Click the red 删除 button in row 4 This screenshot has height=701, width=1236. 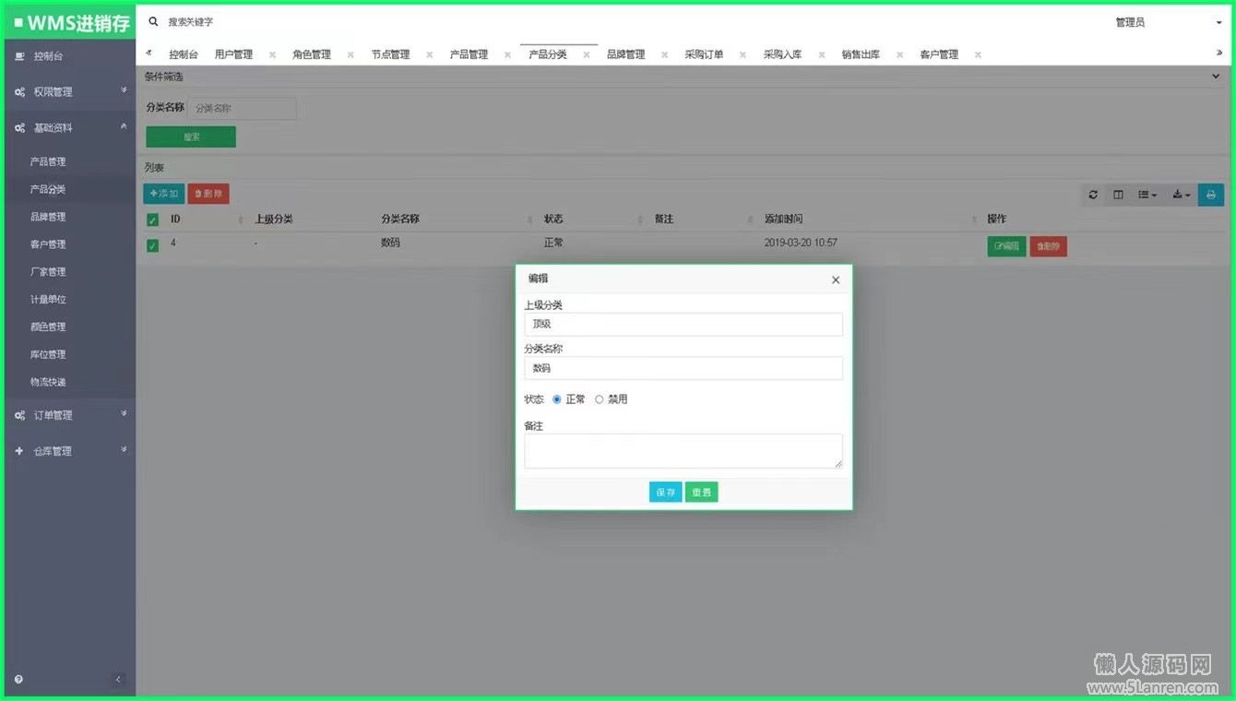click(1048, 246)
